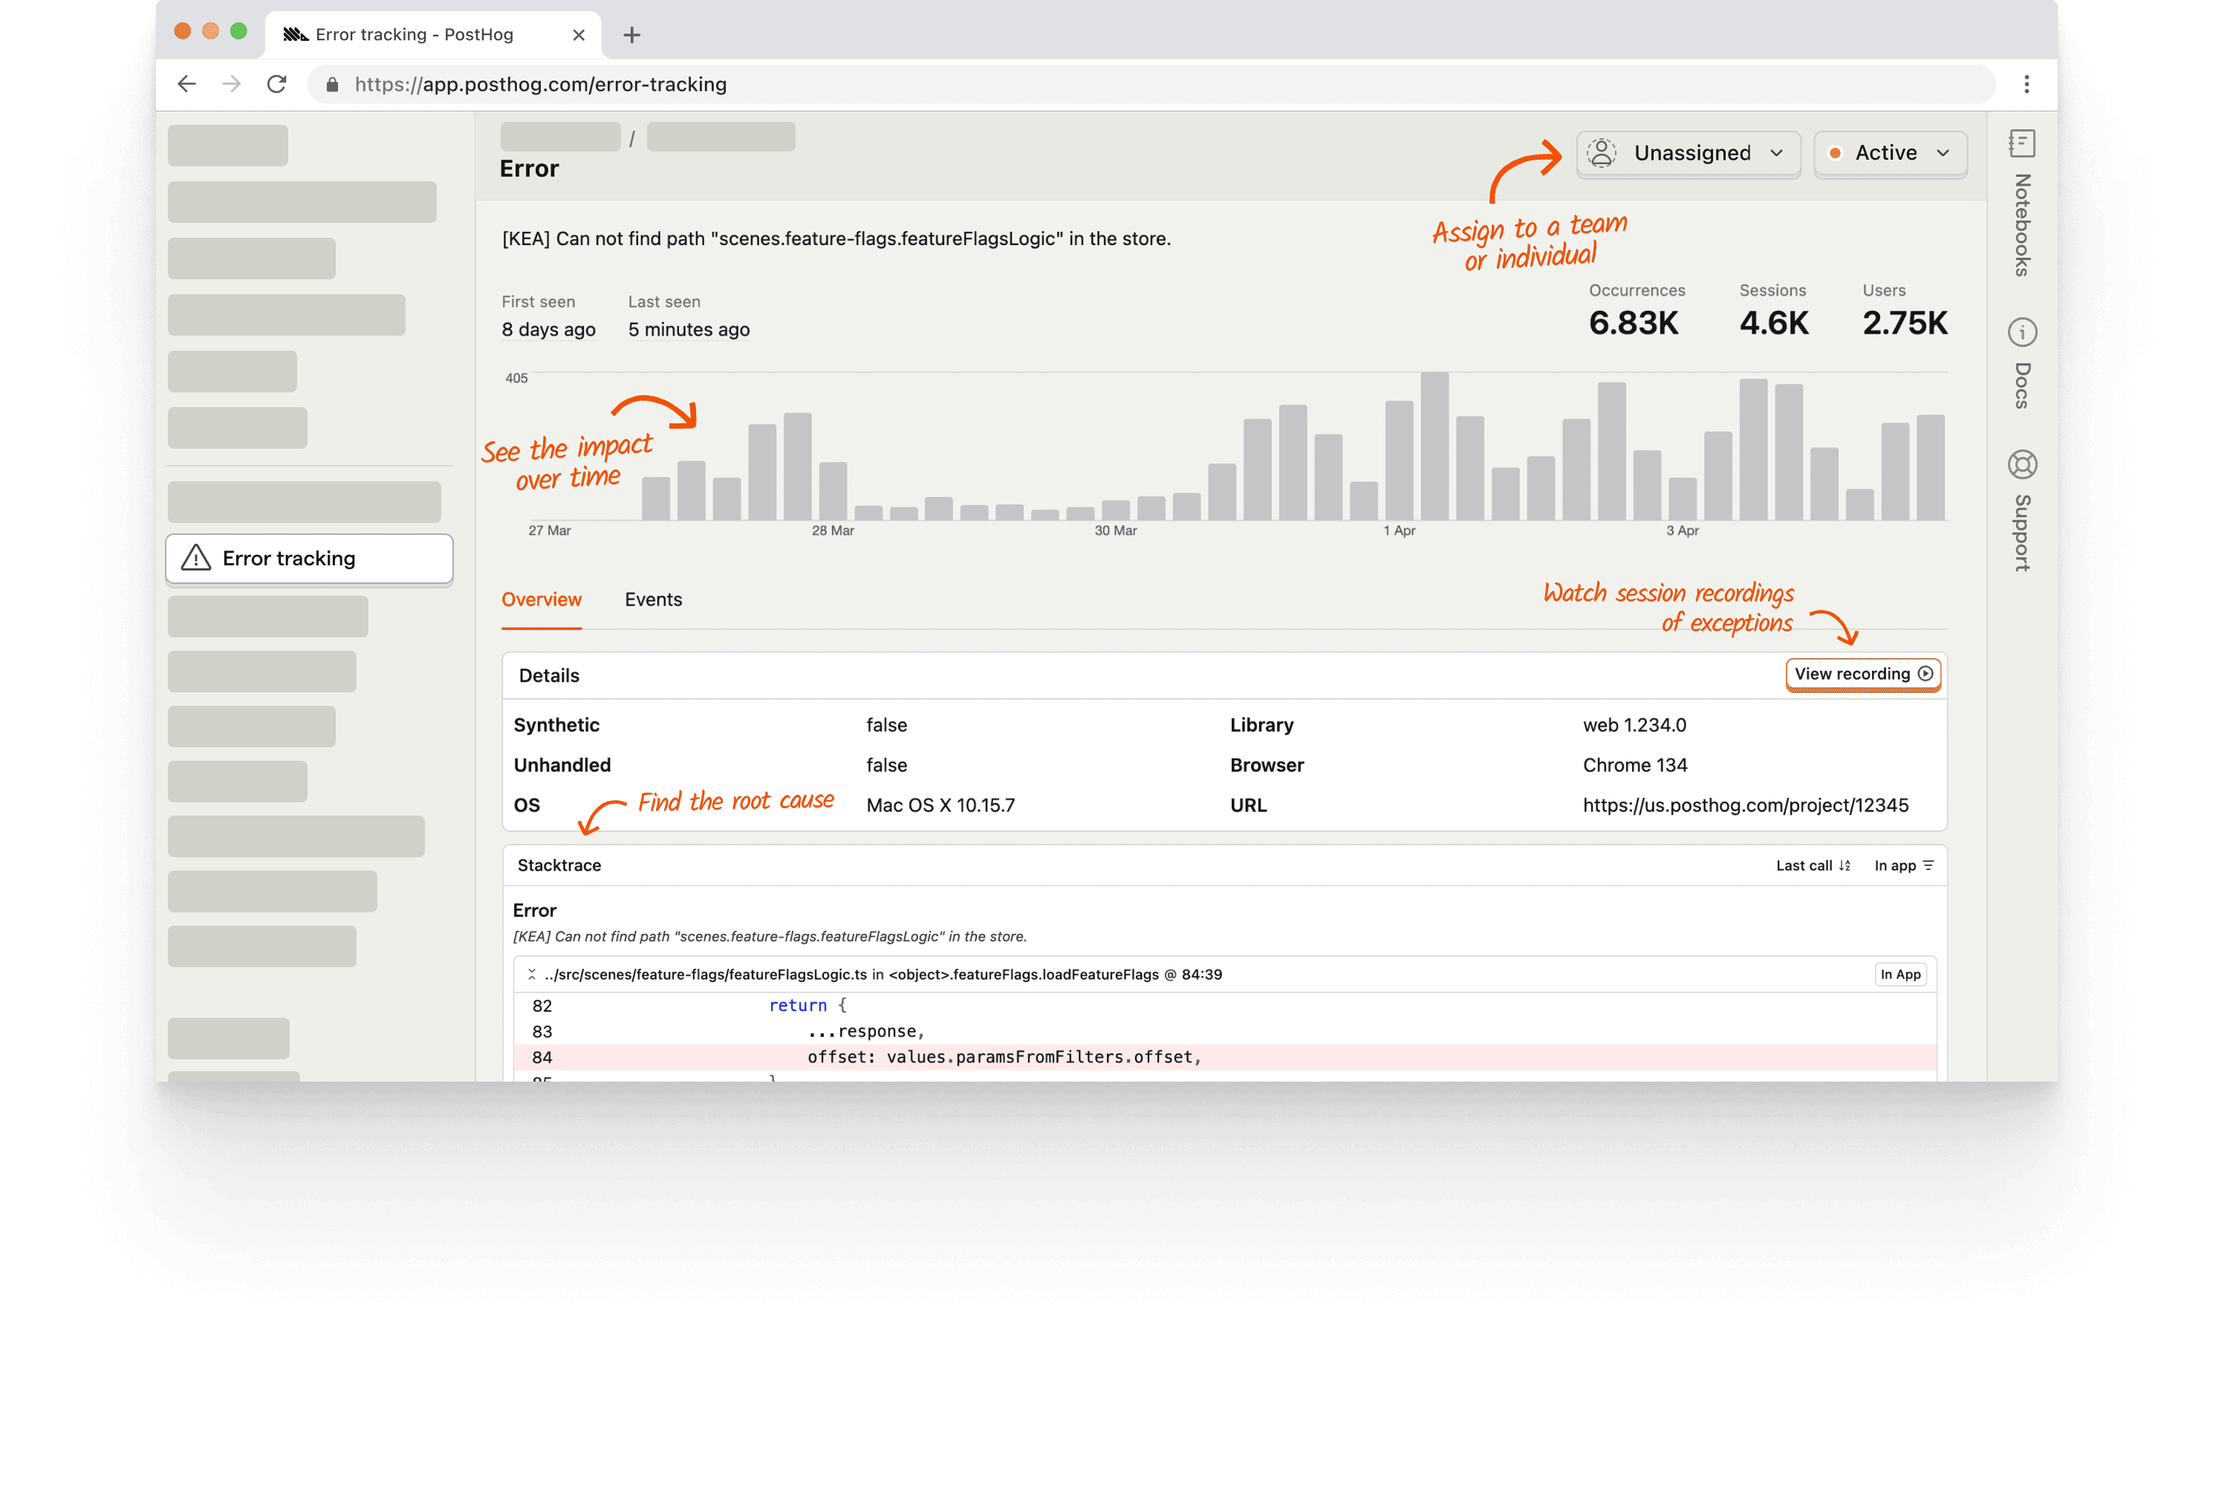Click the browser forward arrow
Image resolution: width=2213 pixels, height=1511 pixels.
[x=231, y=84]
